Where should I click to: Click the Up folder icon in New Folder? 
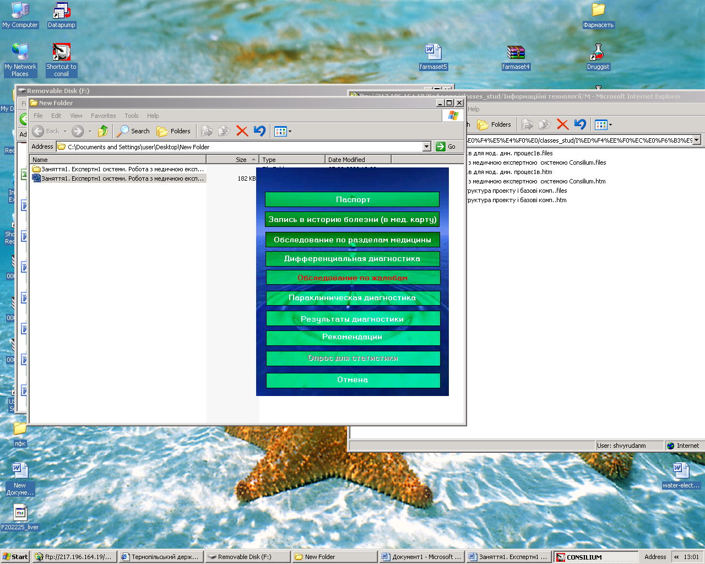point(103,131)
